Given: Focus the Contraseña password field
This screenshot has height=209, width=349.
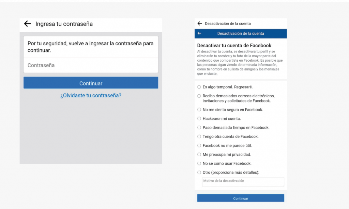Looking at the screenshot, I should click(91, 65).
